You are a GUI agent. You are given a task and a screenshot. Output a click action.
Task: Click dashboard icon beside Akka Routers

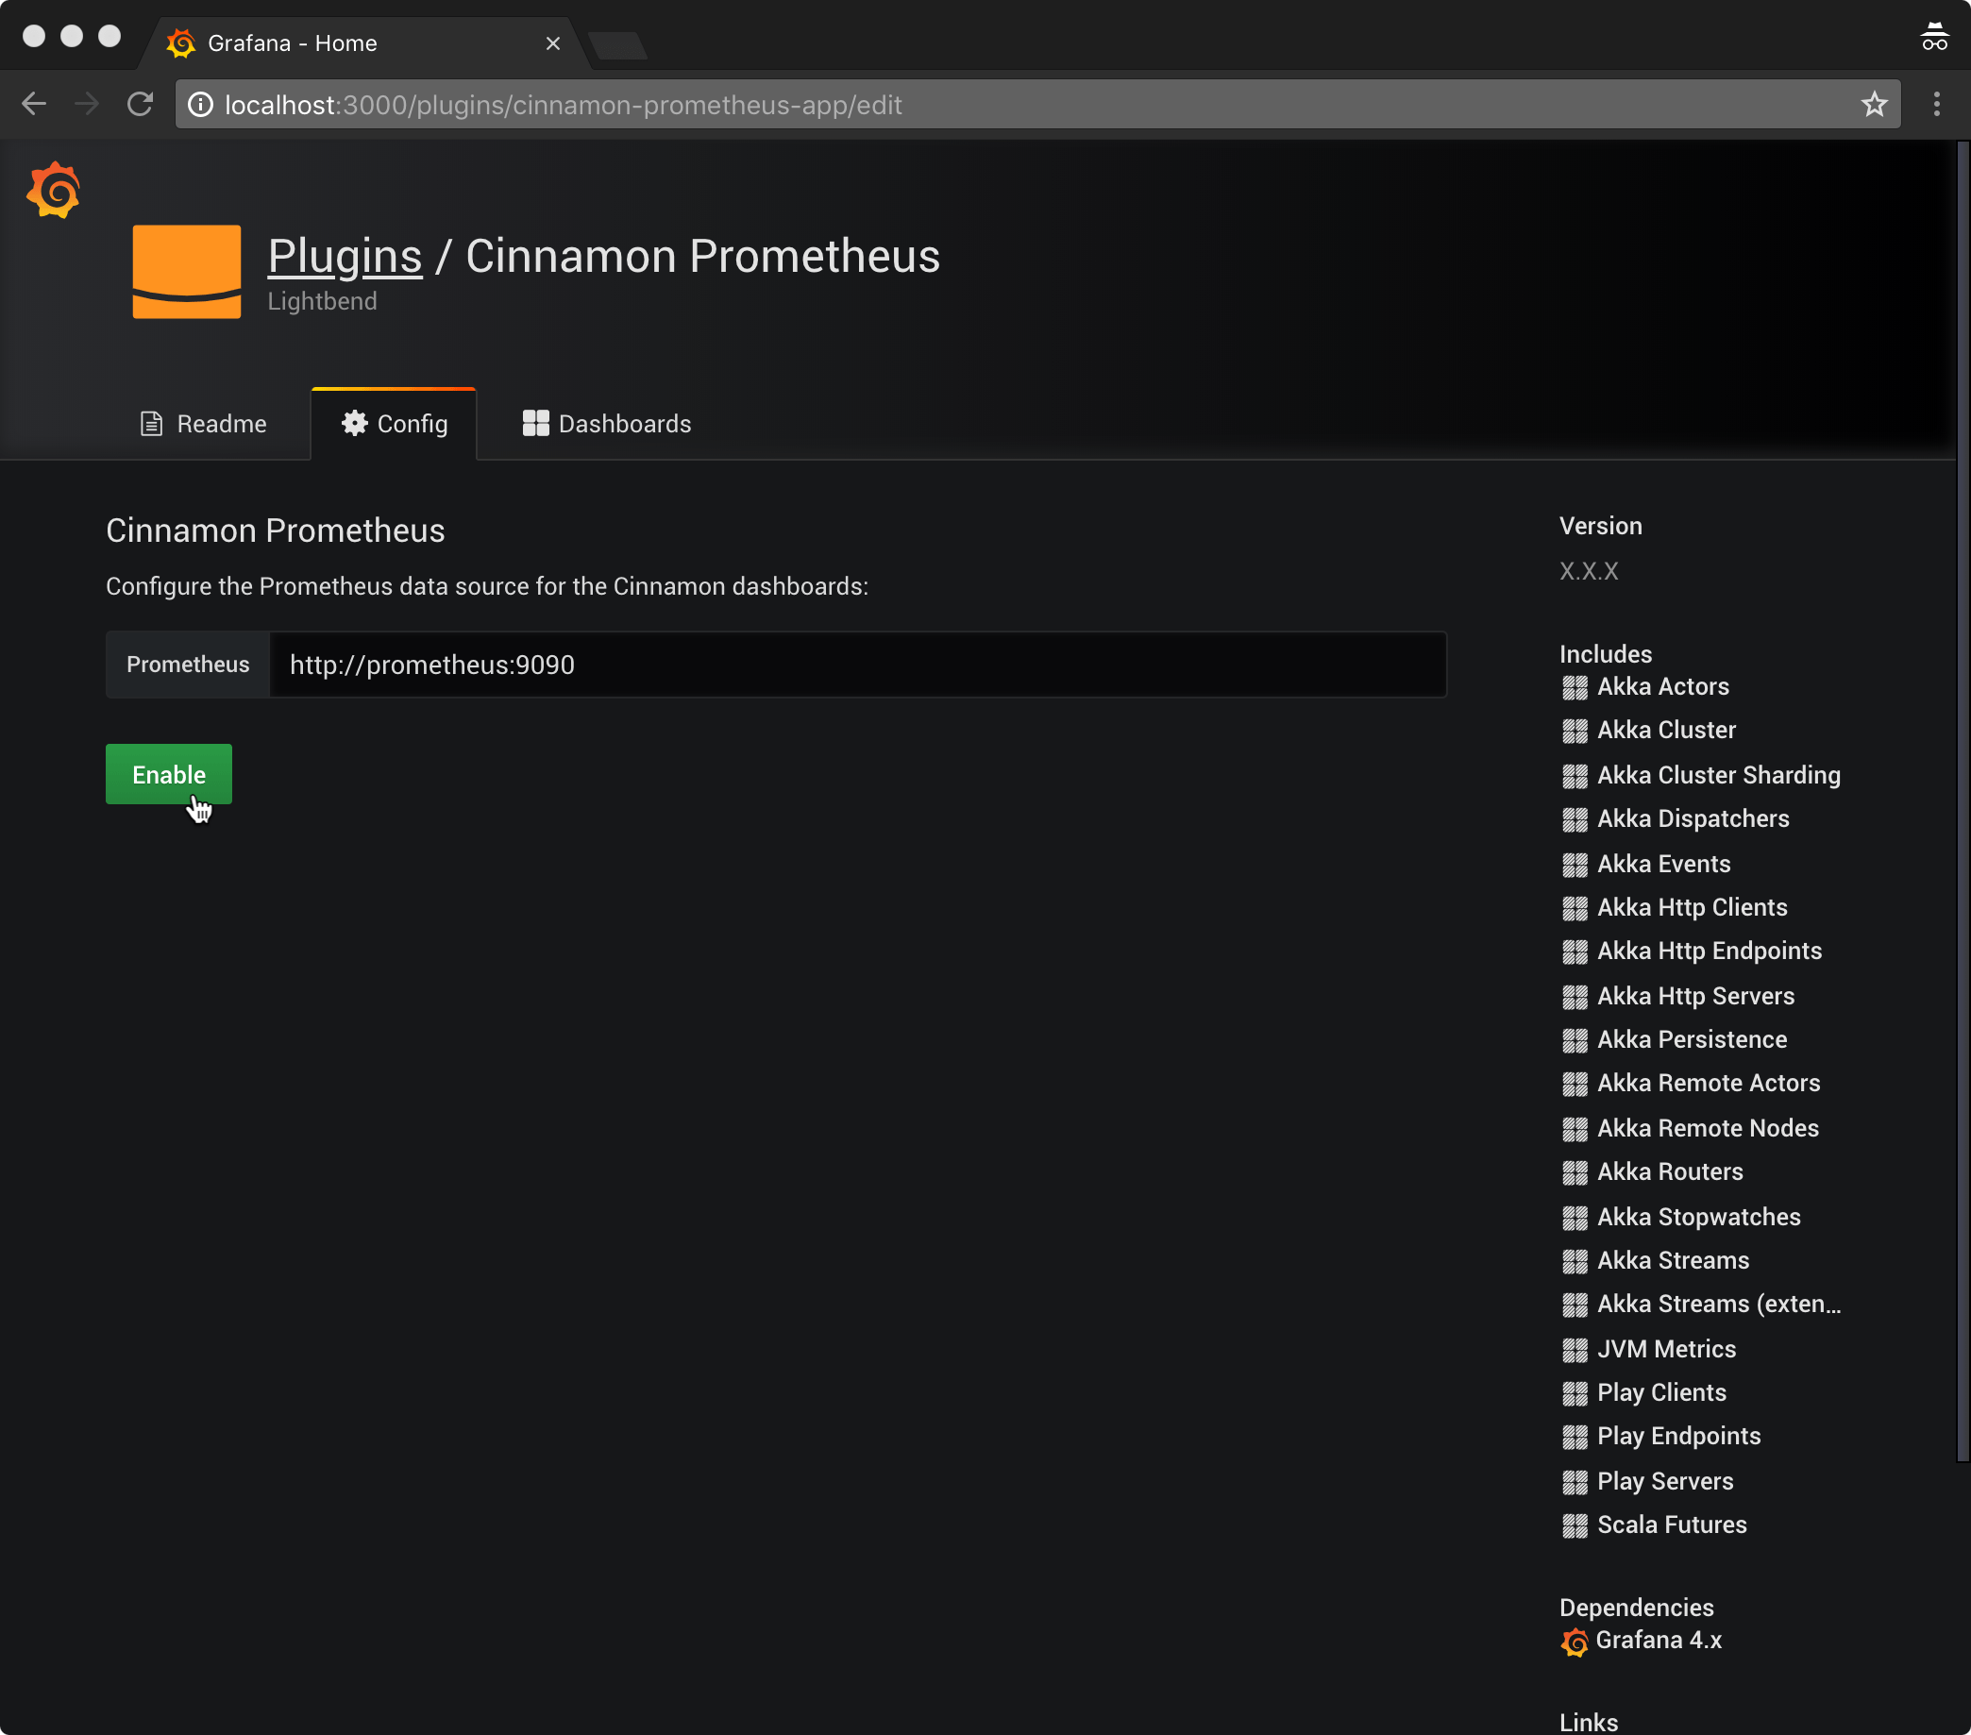point(1574,1172)
